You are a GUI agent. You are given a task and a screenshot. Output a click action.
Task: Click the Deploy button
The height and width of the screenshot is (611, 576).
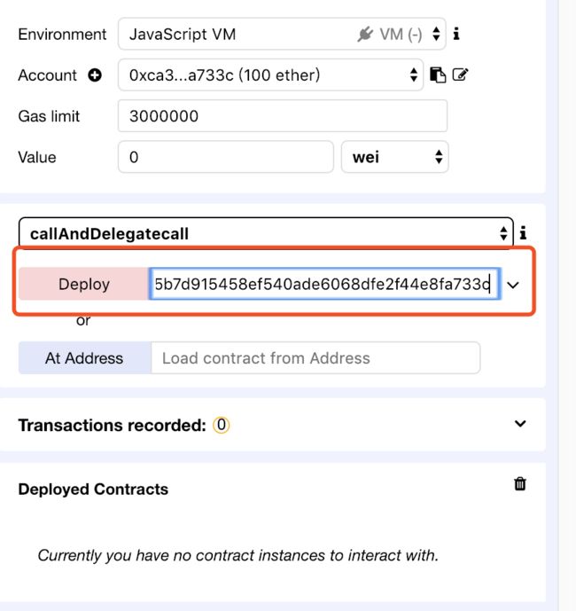[x=83, y=284]
